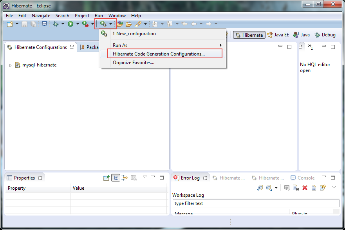345x230 pixels.
Task: Click the Open Type folder icon
Action: click(120, 24)
